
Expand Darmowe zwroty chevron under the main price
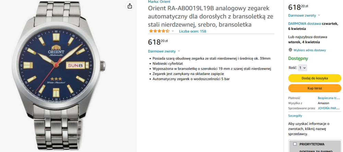pyautogui.click(x=179, y=51)
